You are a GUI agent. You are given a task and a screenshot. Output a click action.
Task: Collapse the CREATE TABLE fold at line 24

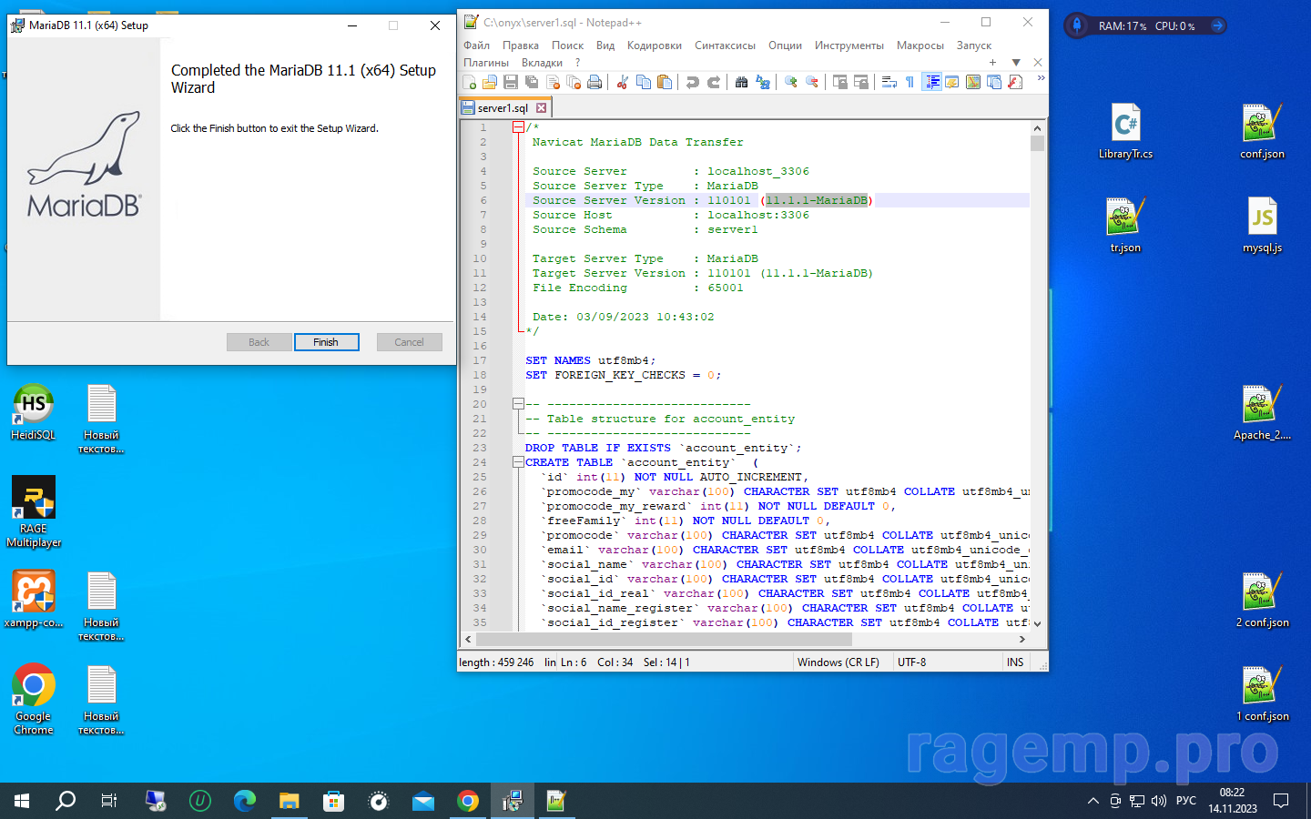[x=518, y=462]
